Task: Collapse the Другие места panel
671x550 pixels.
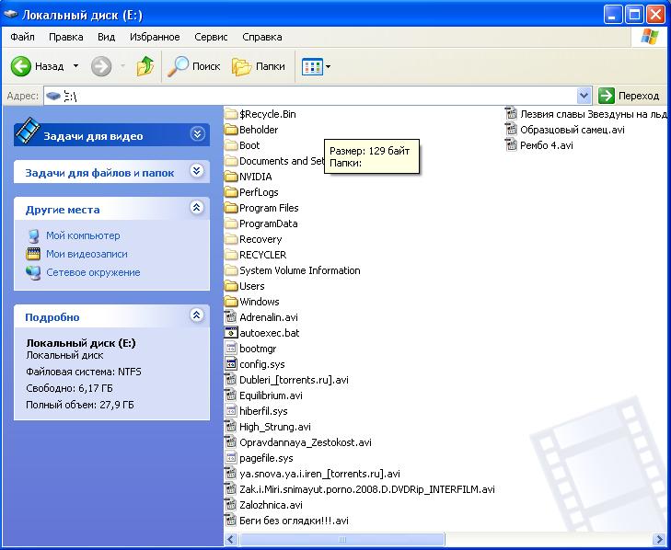Action: coord(196,209)
